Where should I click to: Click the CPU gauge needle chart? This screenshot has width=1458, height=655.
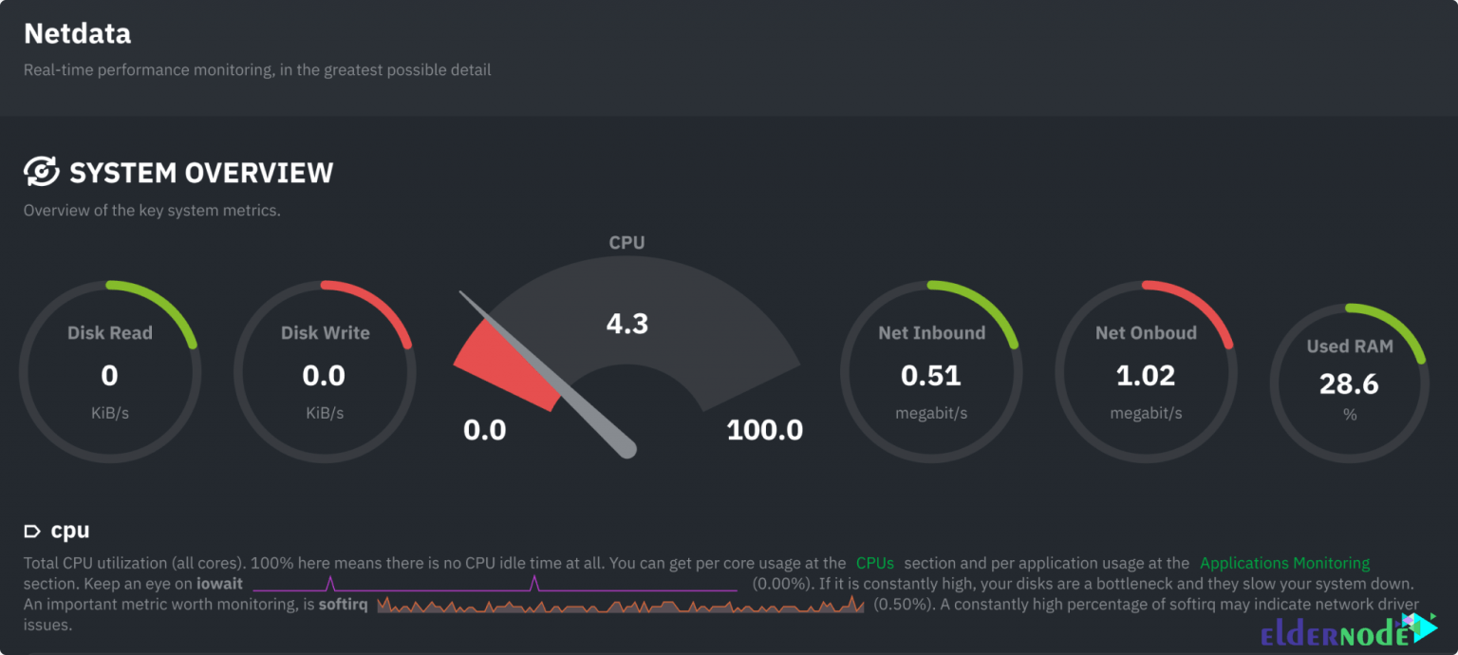click(627, 358)
